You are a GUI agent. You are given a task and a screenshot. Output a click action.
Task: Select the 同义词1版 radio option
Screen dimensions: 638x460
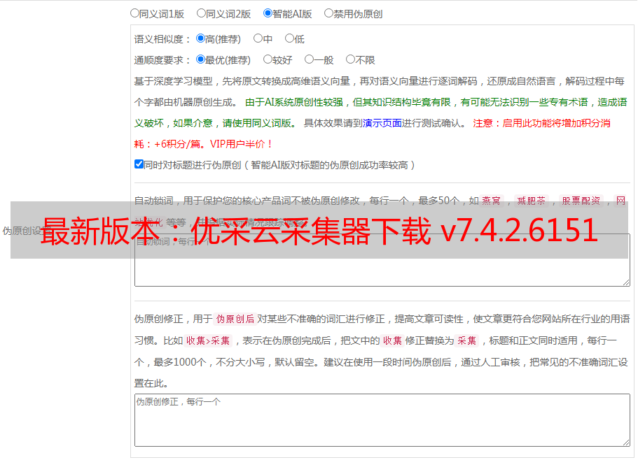click(x=134, y=13)
